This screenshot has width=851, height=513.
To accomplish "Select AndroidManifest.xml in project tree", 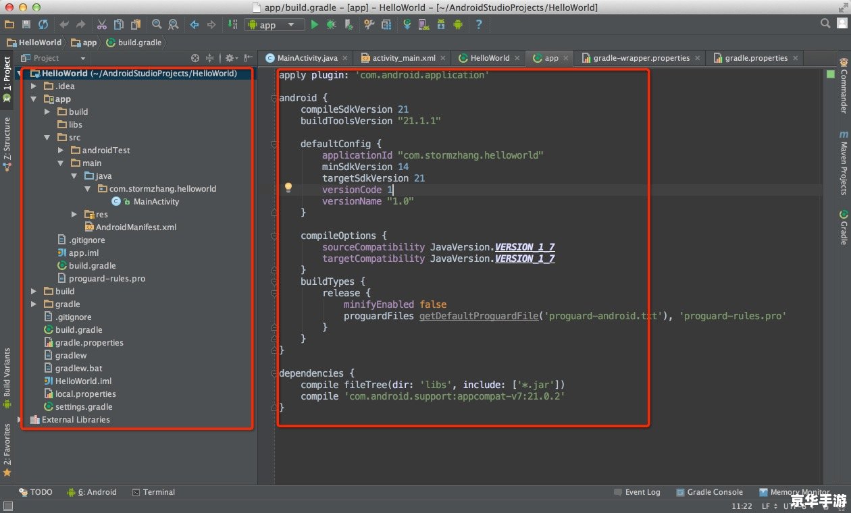I will 130,227.
